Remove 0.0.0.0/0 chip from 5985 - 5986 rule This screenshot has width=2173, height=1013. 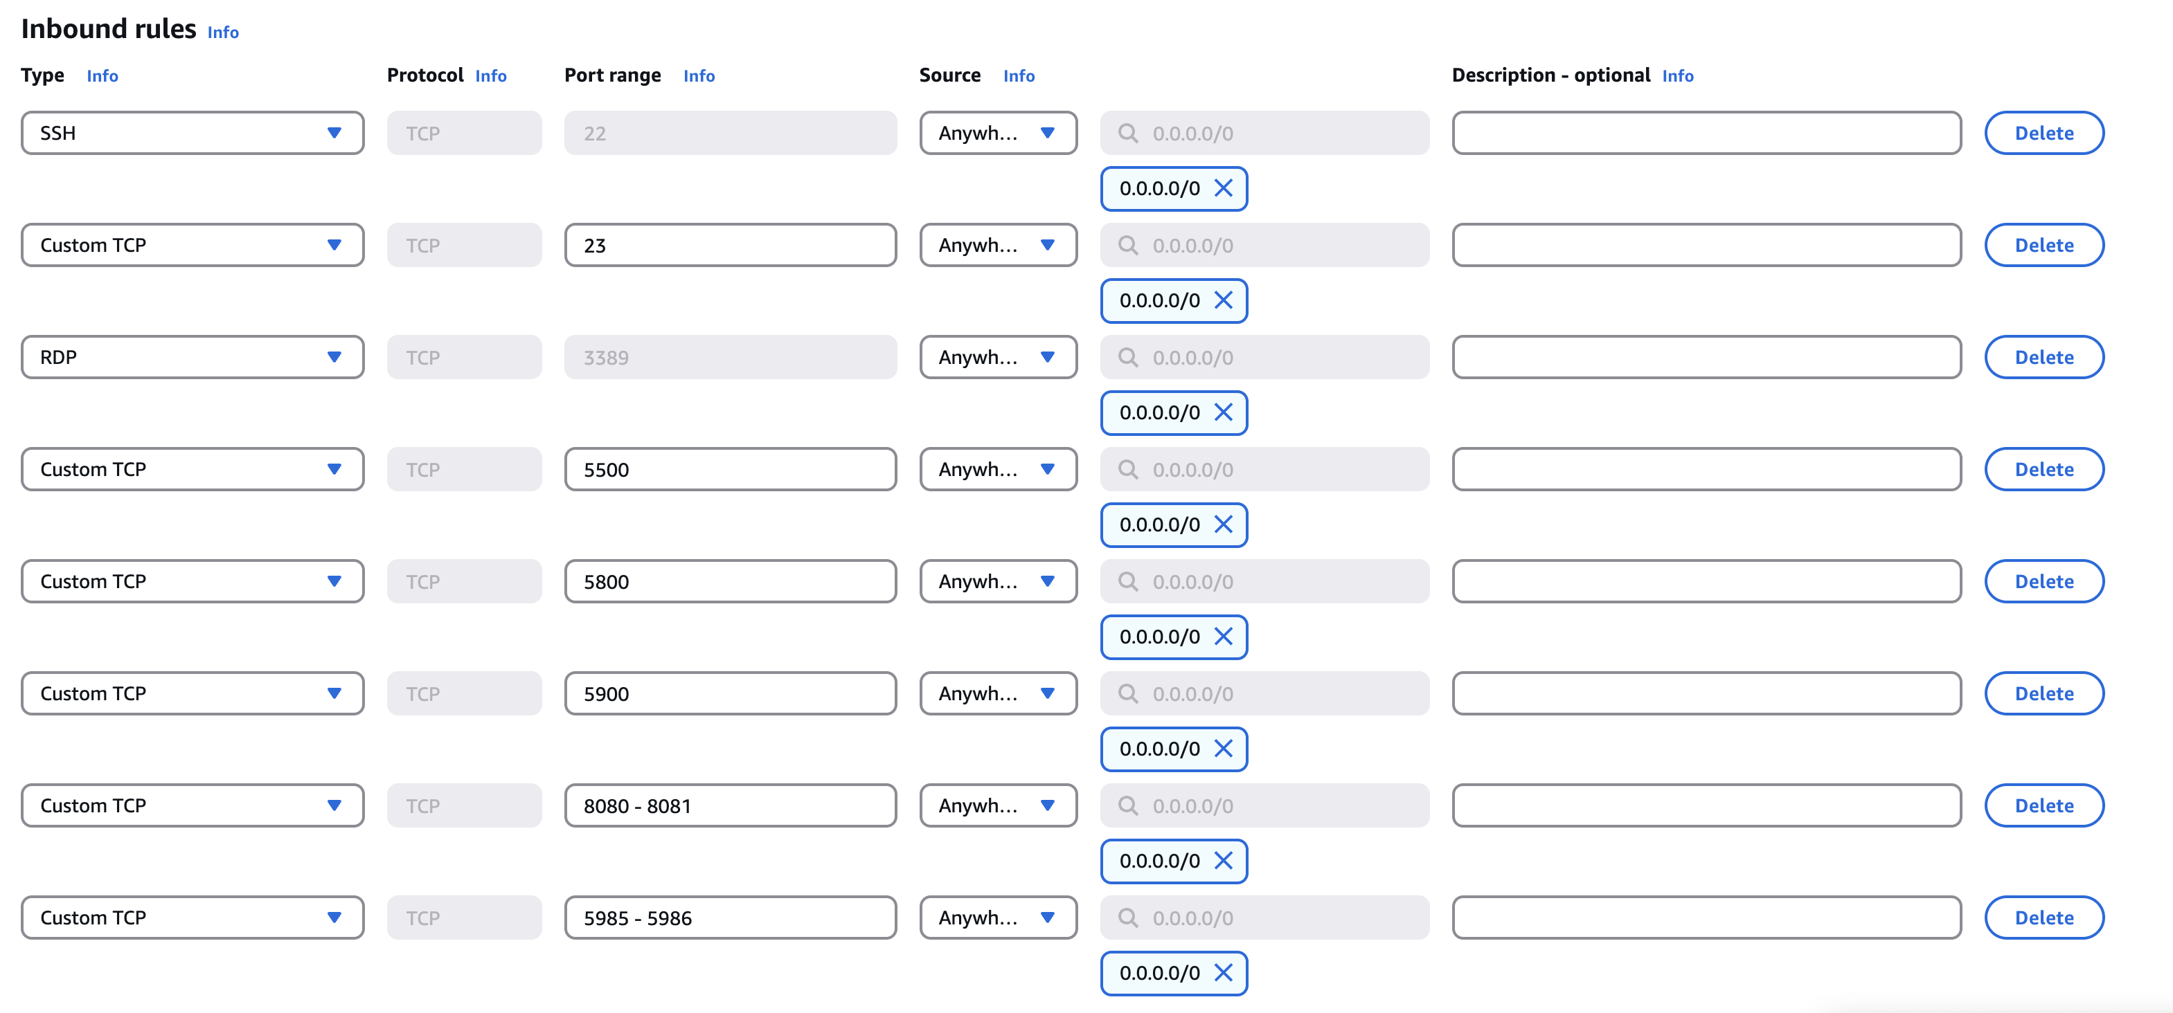point(1223,973)
